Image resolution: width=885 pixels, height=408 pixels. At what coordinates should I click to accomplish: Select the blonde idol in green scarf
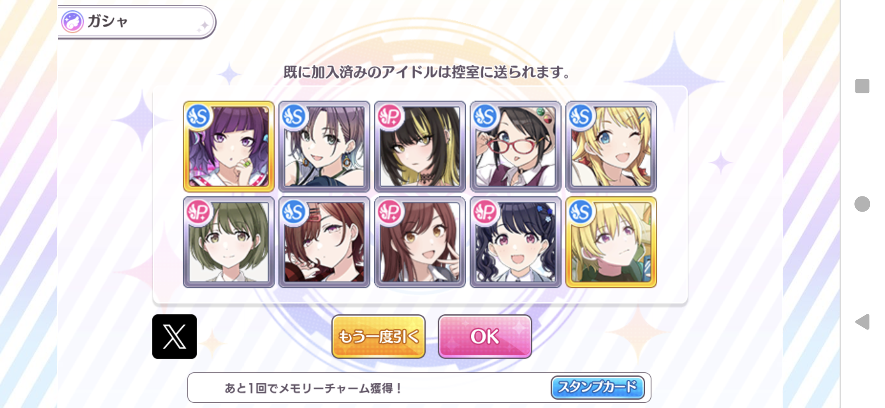click(611, 242)
